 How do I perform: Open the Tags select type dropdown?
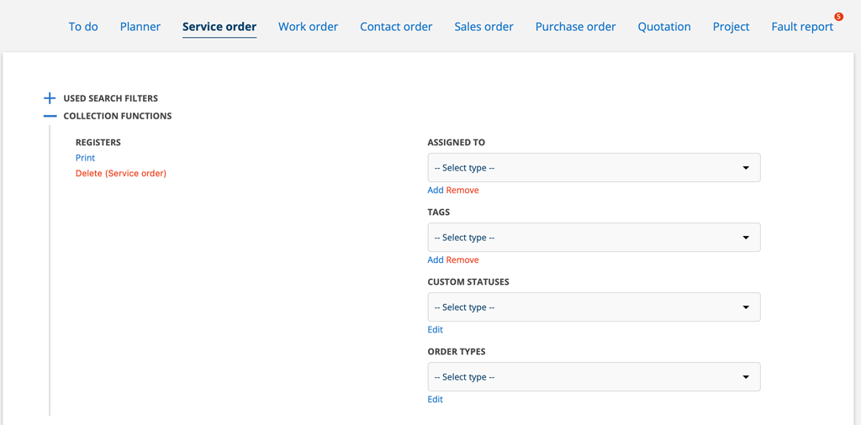tap(594, 238)
